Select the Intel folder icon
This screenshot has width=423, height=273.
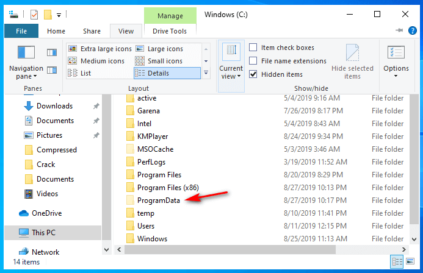pos(130,124)
